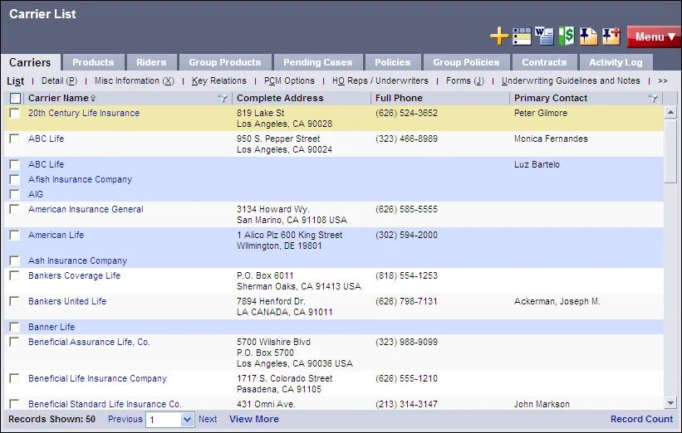Select the Carriers tab
The image size is (682, 433).
point(30,62)
